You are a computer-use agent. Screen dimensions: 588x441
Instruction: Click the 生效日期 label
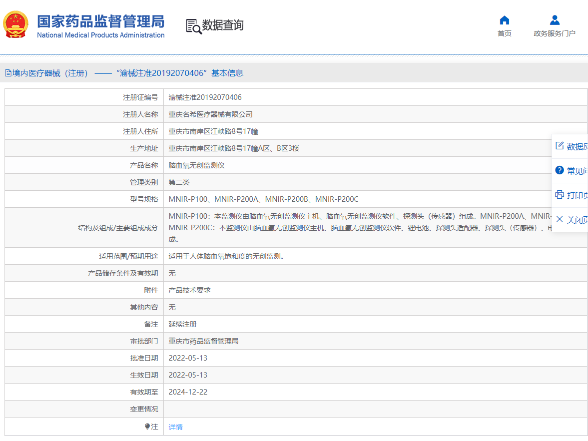point(144,375)
